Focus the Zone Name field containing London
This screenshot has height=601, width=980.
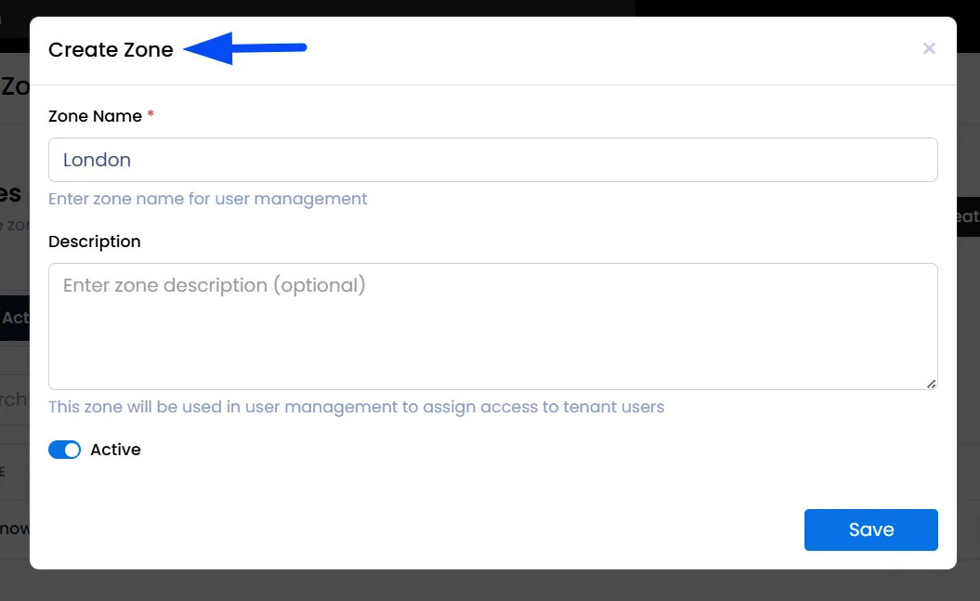click(x=493, y=160)
